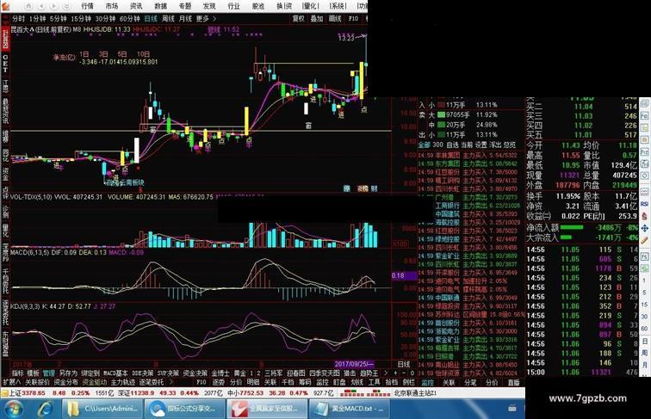Open 黄金MACD.txt Notepad taskbar item
This screenshot has width=651, height=419.
[x=349, y=409]
